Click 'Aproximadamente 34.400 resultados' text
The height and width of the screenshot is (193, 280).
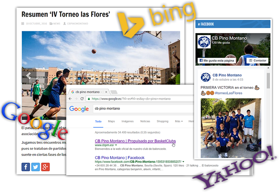(128, 132)
